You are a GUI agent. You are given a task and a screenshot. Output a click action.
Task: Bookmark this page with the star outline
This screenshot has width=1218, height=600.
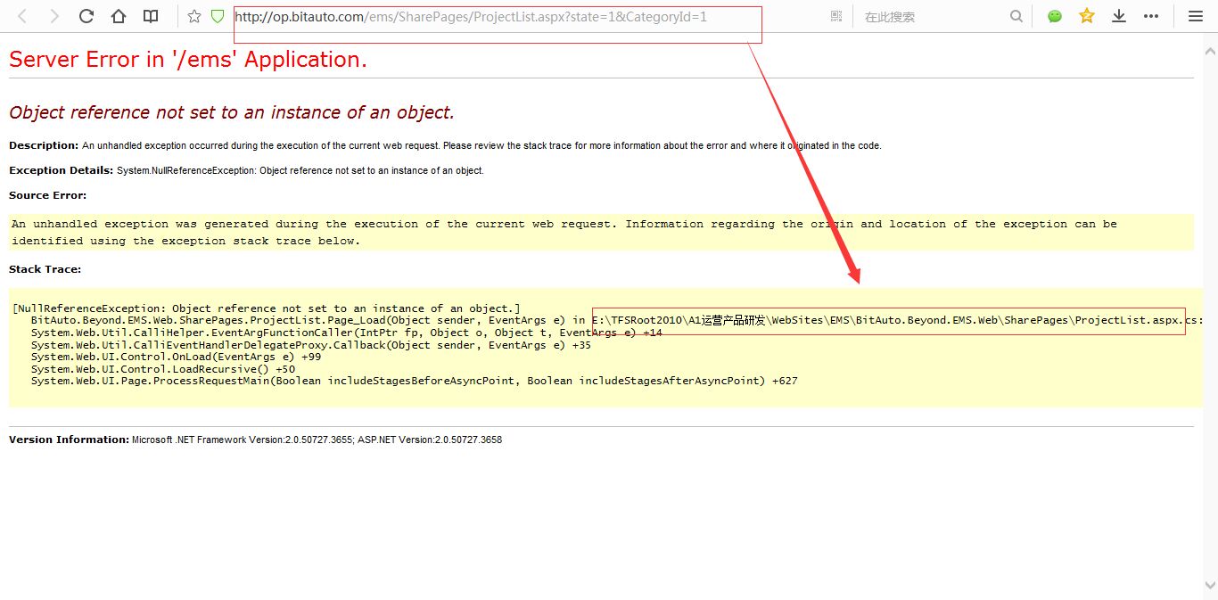coord(194,16)
